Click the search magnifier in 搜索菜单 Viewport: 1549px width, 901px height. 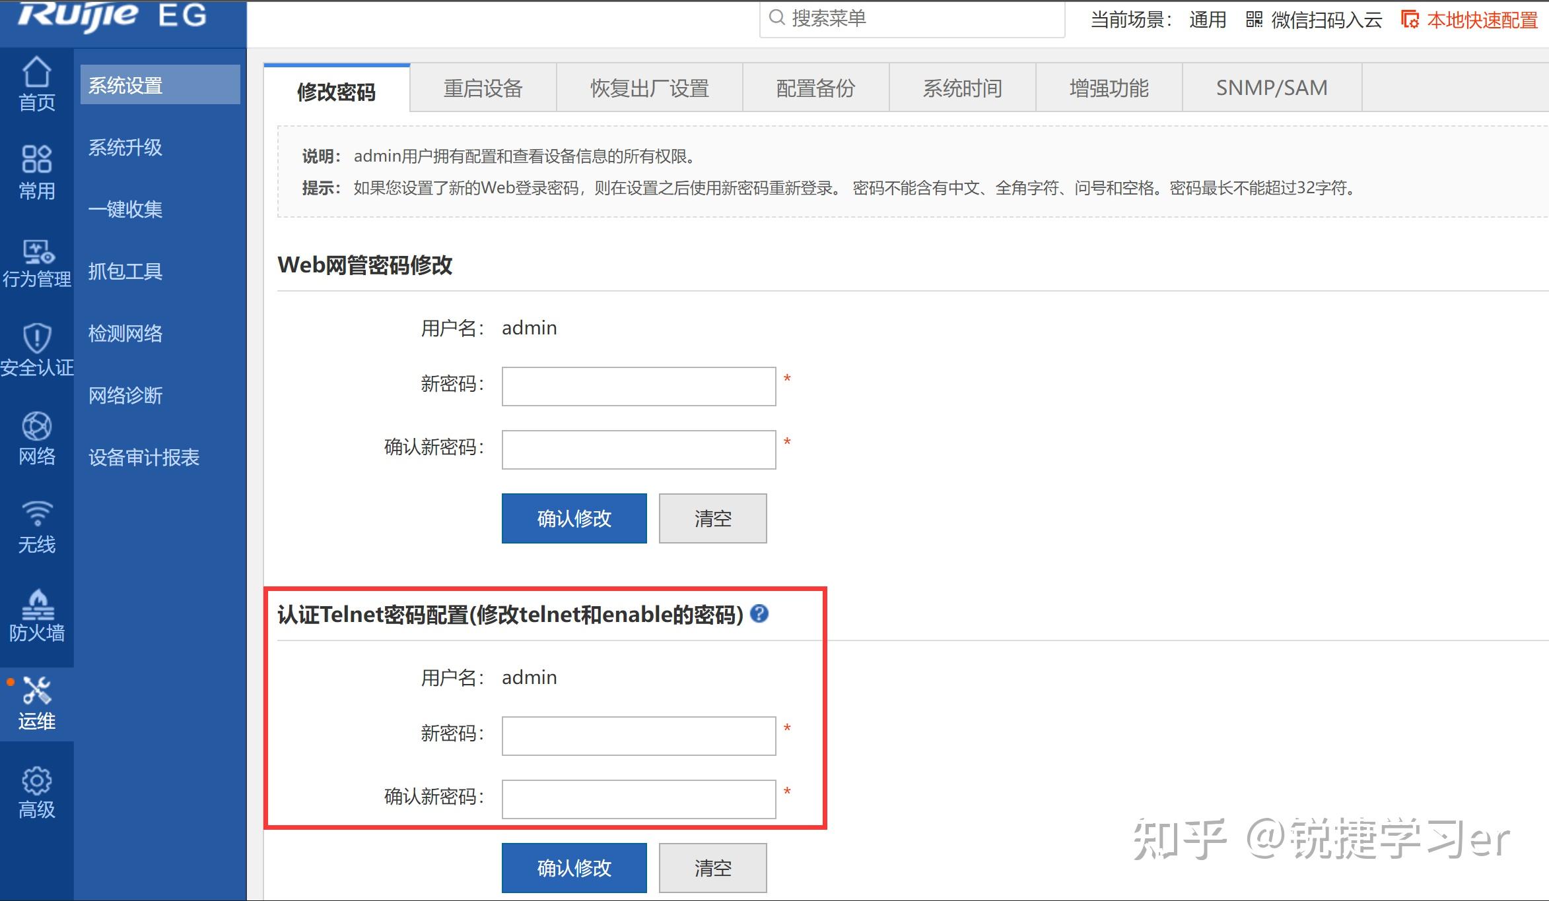(x=777, y=19)
